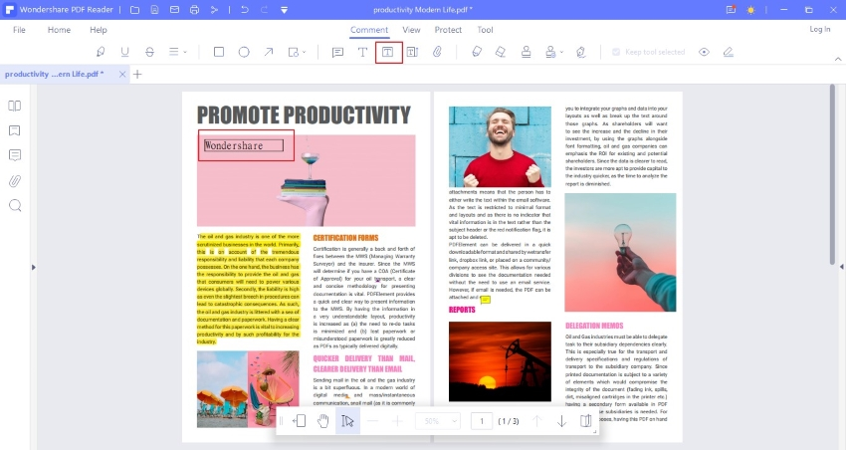Click the Log In link
846x450 pixels.
[x=819, y=29]
